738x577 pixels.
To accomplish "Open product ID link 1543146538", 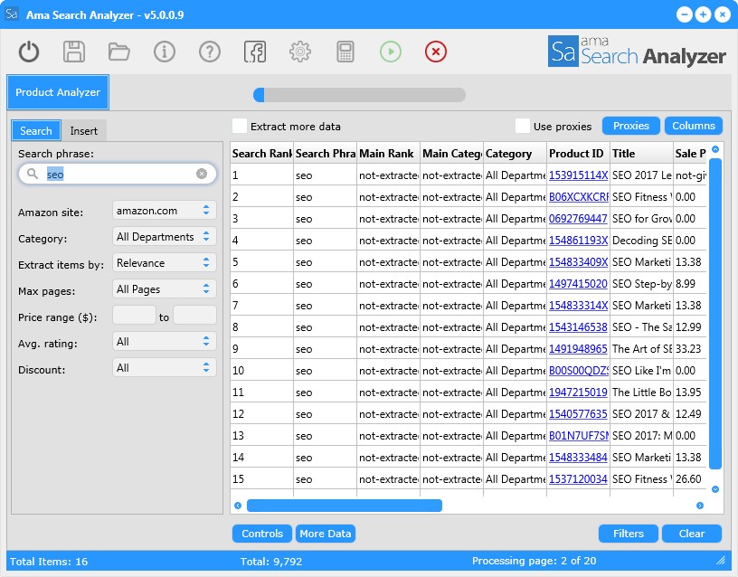I will pos(578,327).
